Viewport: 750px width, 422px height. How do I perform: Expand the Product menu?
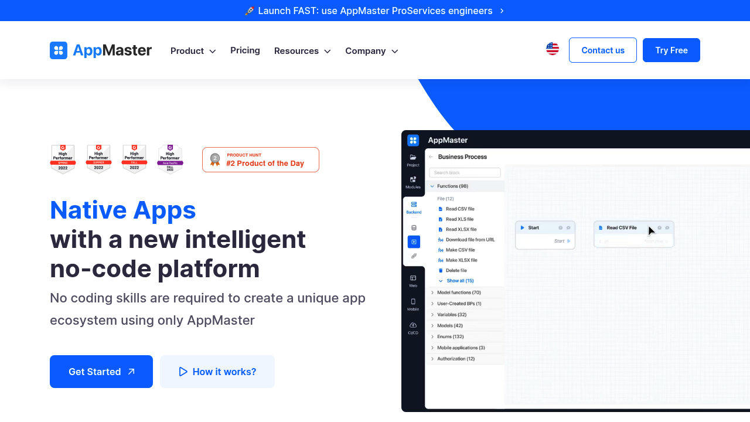point(193,51)
